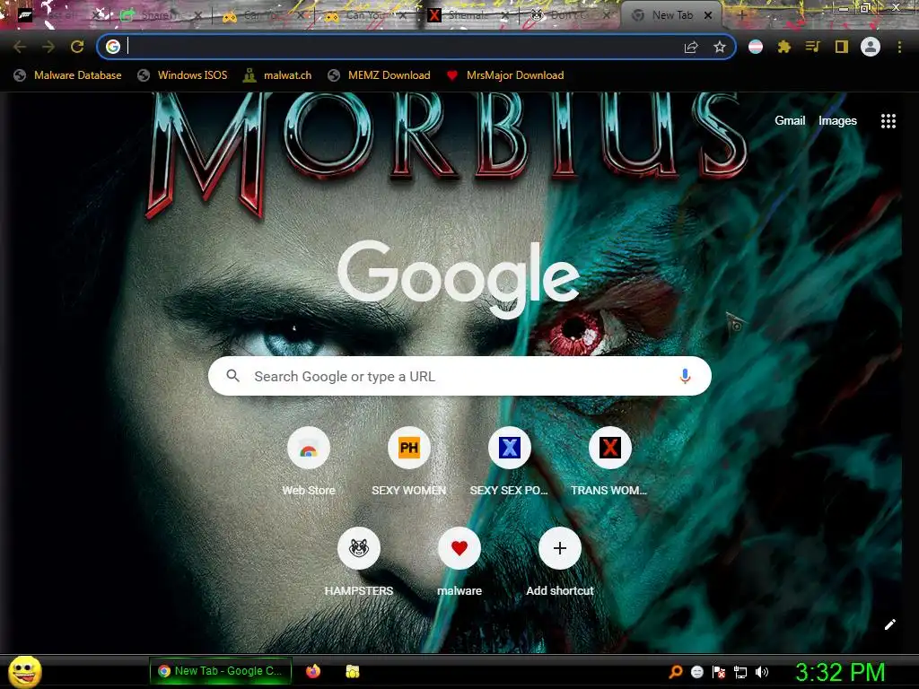
Task: Open the Malware Database bookmark
Action: point(68,75)
